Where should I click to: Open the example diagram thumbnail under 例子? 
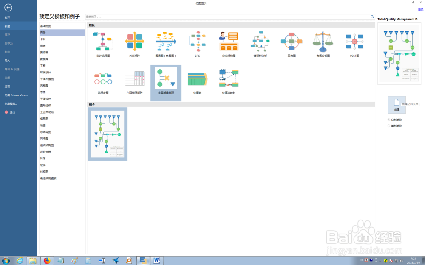point(108,134)
